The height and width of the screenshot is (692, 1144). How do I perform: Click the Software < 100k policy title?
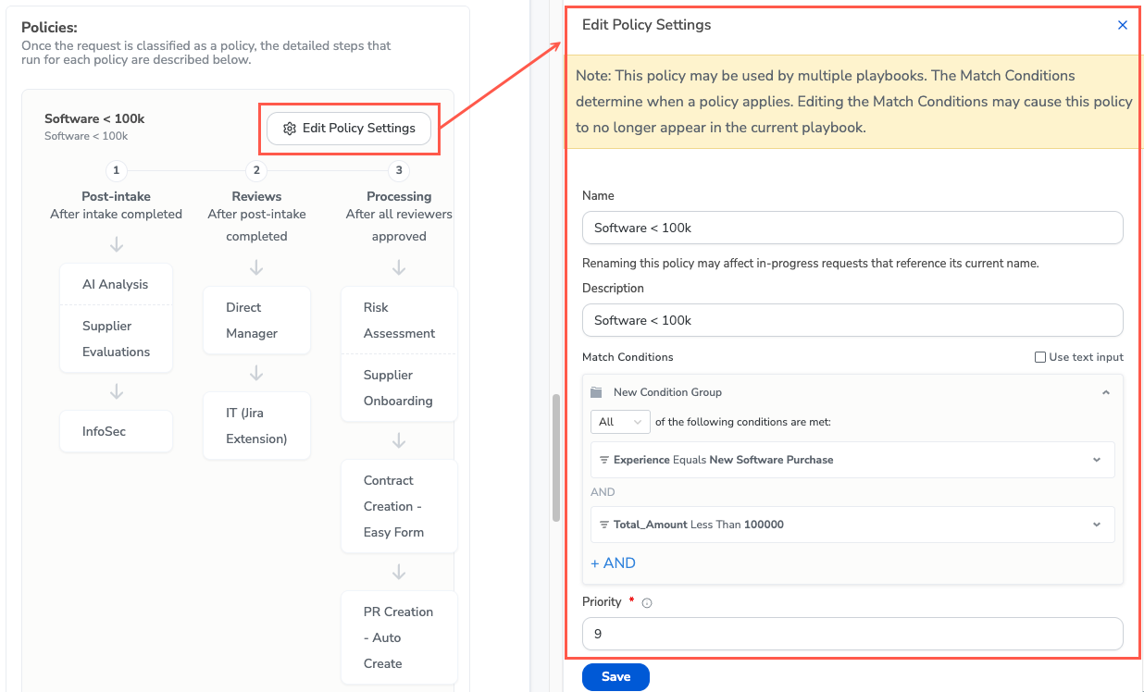pos(94,118)
